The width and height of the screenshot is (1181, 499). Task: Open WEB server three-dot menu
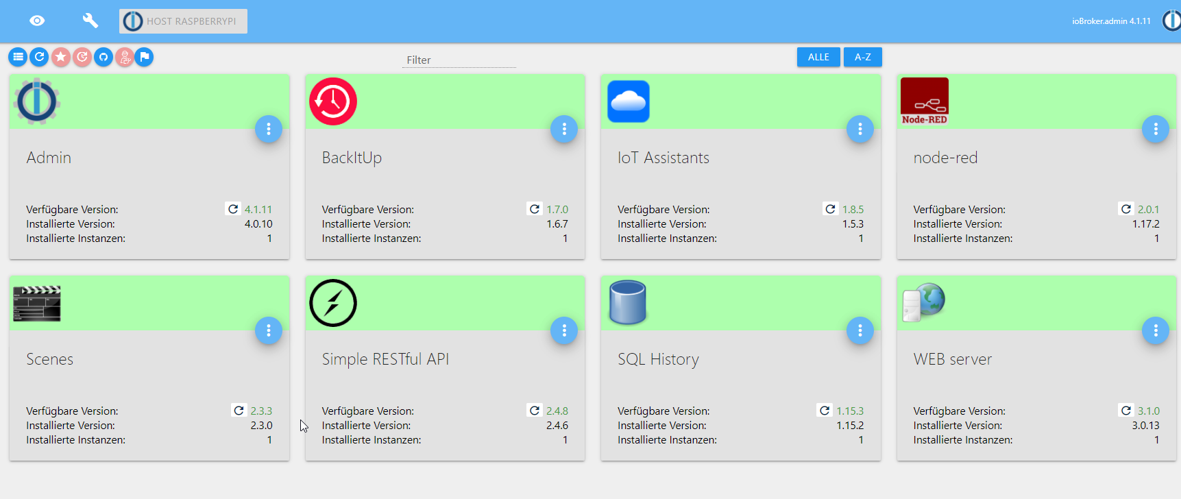(1156, 330)
